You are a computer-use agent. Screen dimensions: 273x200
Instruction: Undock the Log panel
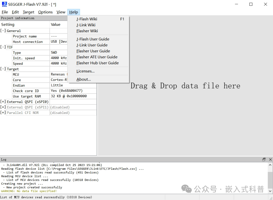click(264, 160)
